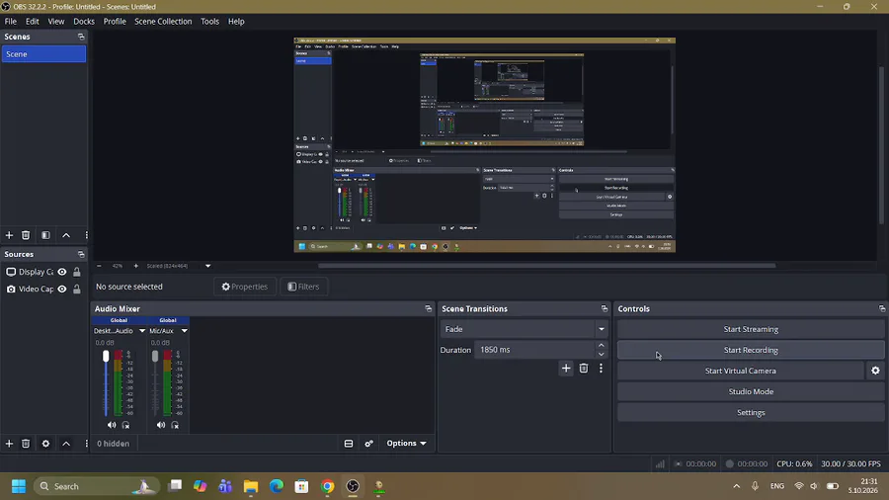Open the File menu
Image resolution: width=889 pixels, height=500 pixels.
pyautogui.click(x=11, y=22)
